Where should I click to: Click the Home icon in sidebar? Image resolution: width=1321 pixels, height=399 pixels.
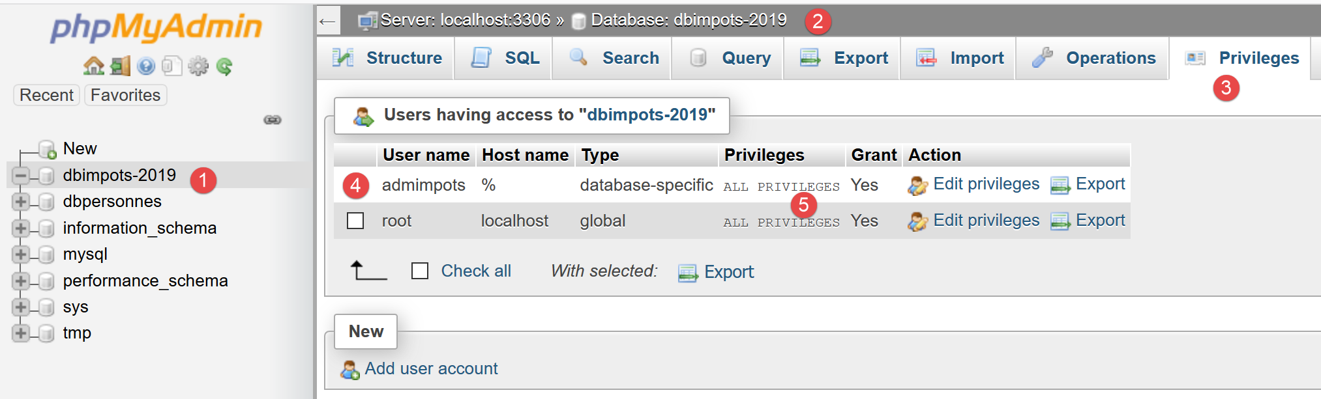tap(94, 66)
